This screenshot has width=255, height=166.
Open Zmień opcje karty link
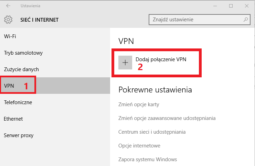[139, 104]
